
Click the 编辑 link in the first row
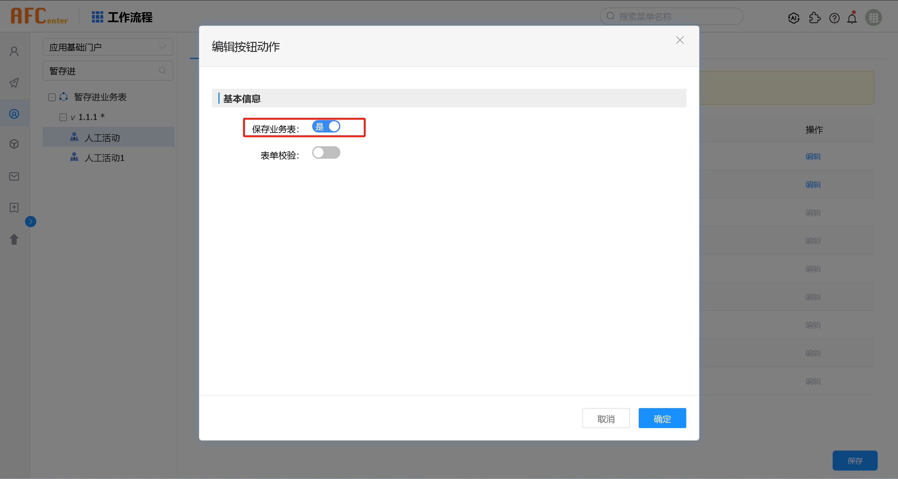click(x=813, y=157)
